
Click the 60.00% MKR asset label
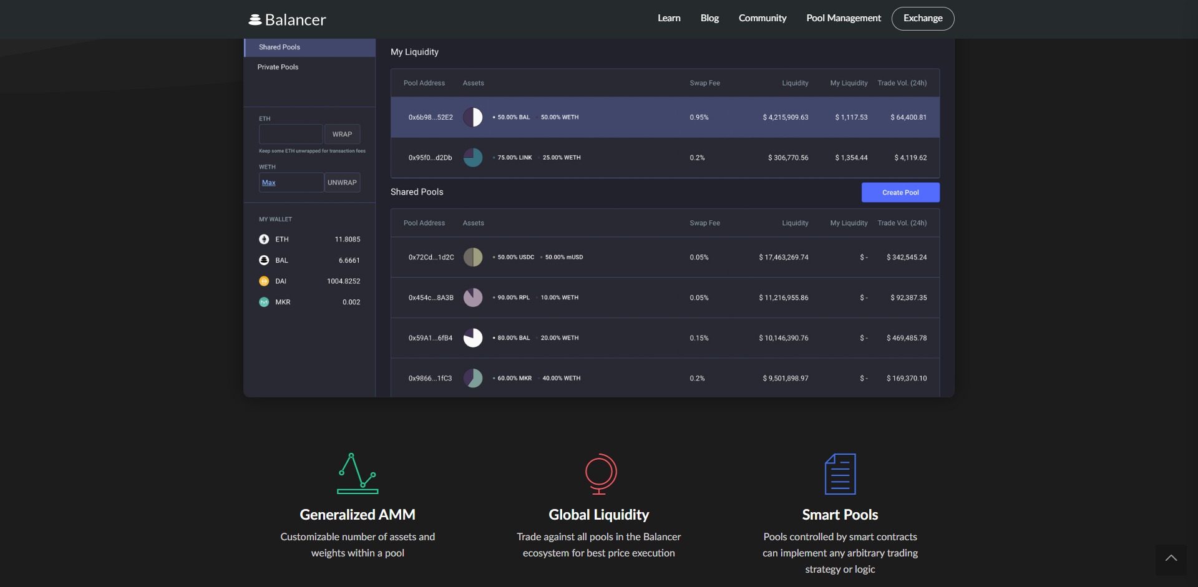(514, 378)
